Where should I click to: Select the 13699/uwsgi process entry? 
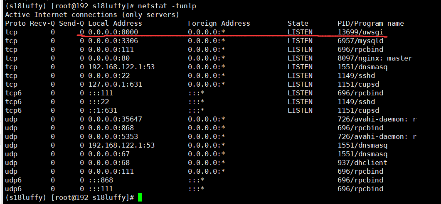coord(360,32)
